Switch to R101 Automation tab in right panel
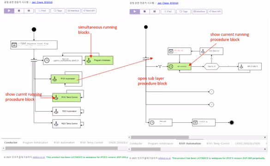The height and width of the screenshot is (166, 270). click(190, 143)
